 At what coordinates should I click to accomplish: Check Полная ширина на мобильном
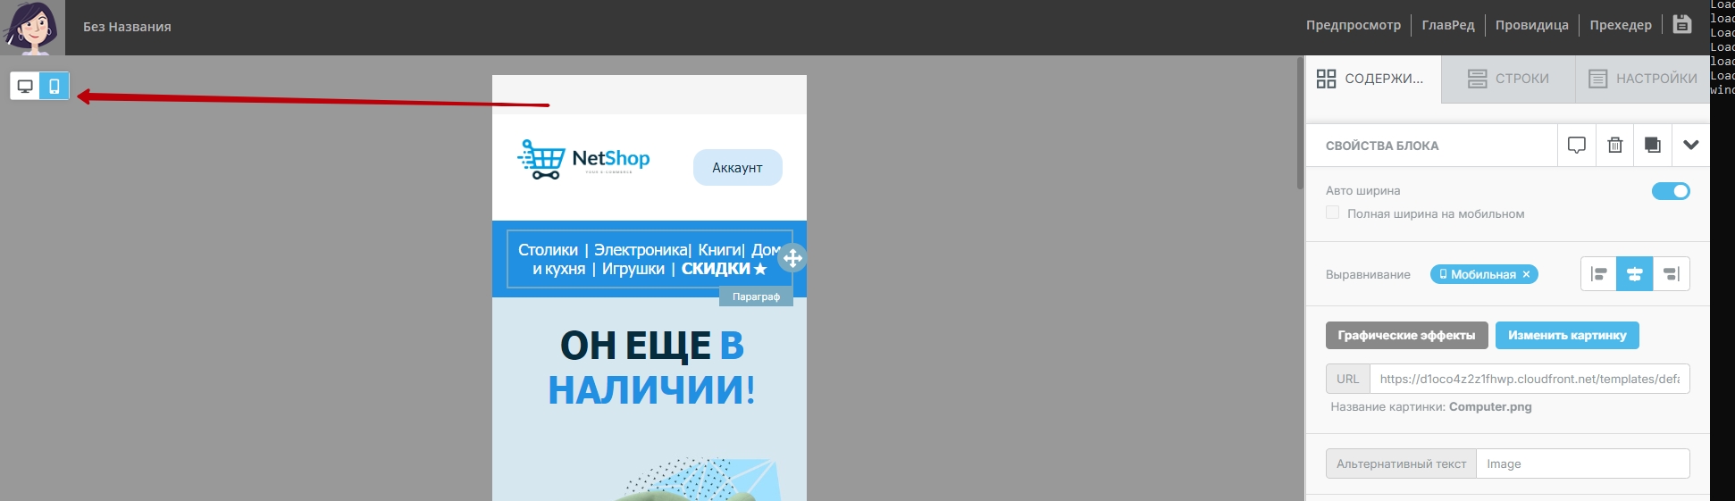tap(1332, 213)
